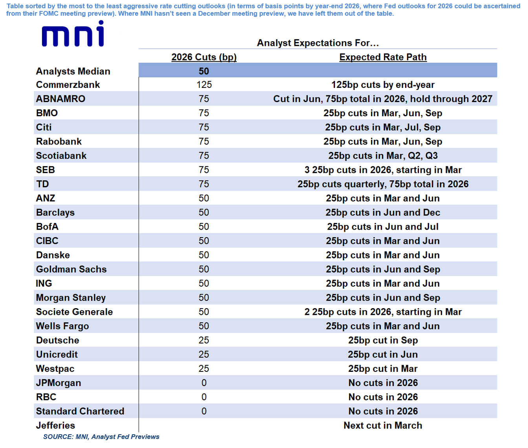
Task: Click the "2026 Cuts (bp)" column header
Action: [x=204, y=57]
